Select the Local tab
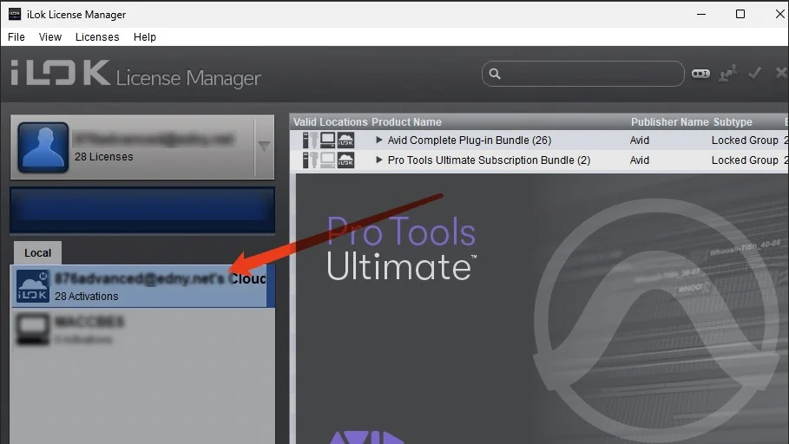This screenshot has width=789, height=444. [x=37, y=253]
